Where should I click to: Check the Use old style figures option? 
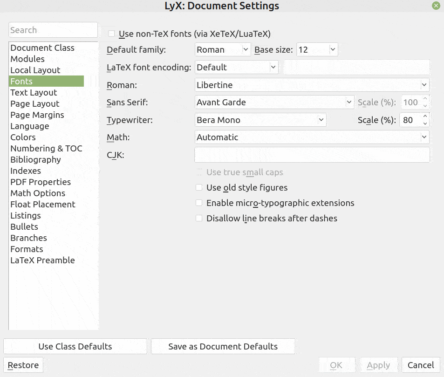pyautogui.click(x=199, y=188)
